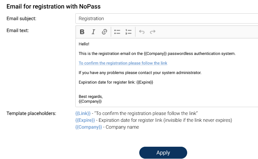The width and height of the screenshot is (258, 159).
Task: Insert a numbered list
Action: click(x=128, y=32)
